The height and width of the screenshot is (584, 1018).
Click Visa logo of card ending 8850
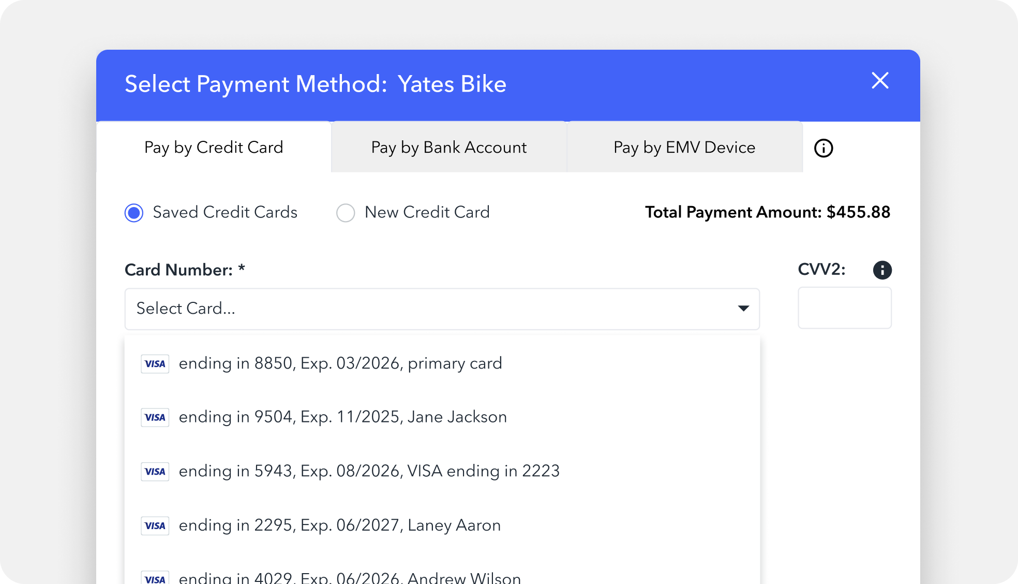[155, 364]
